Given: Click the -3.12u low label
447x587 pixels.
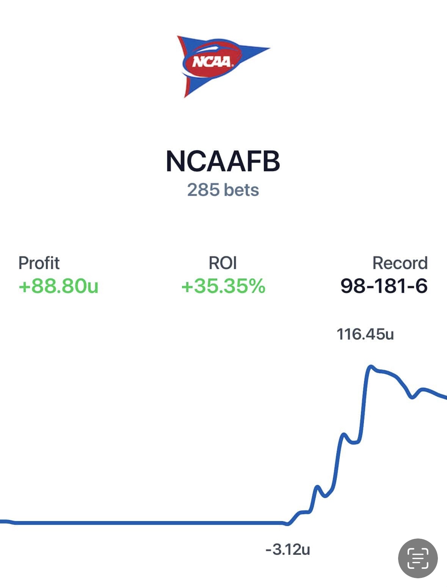Looking at the screenshot, I should [288, 549].
